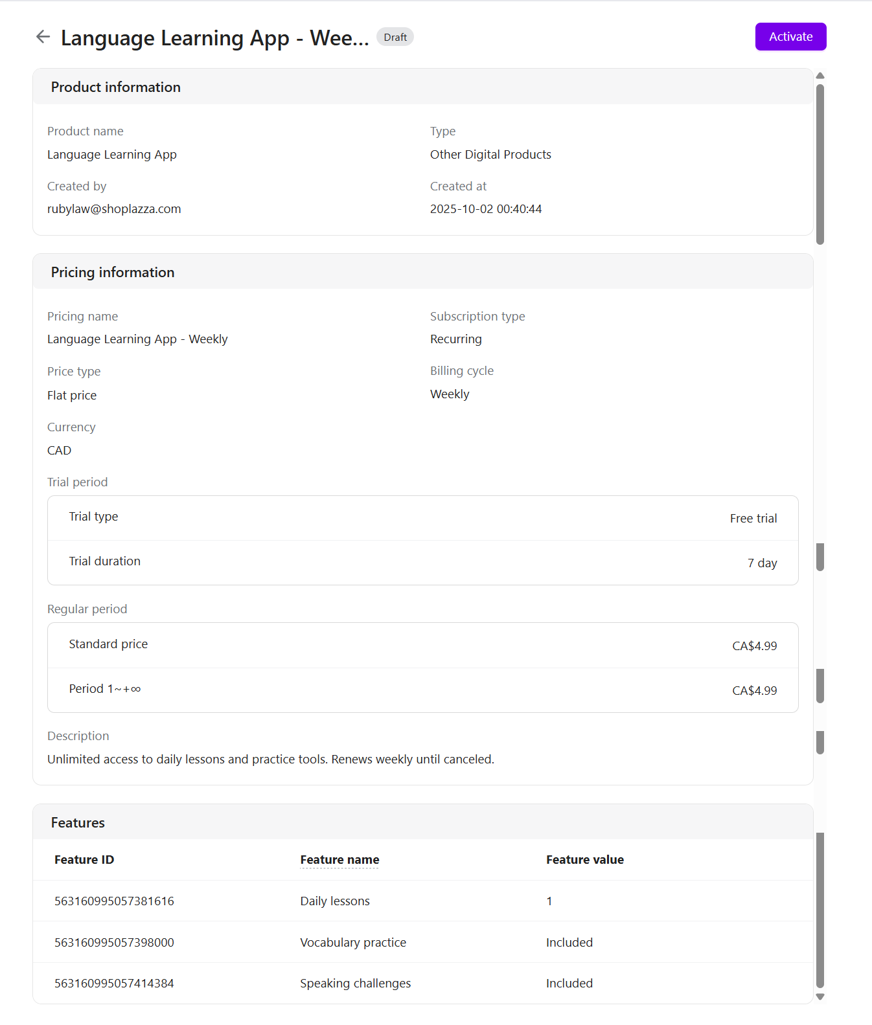The height and width of the screenshot is (1025, 872).
Task: Click the creator email rubylaw@shoplazza.com
Action: point(114,209)
